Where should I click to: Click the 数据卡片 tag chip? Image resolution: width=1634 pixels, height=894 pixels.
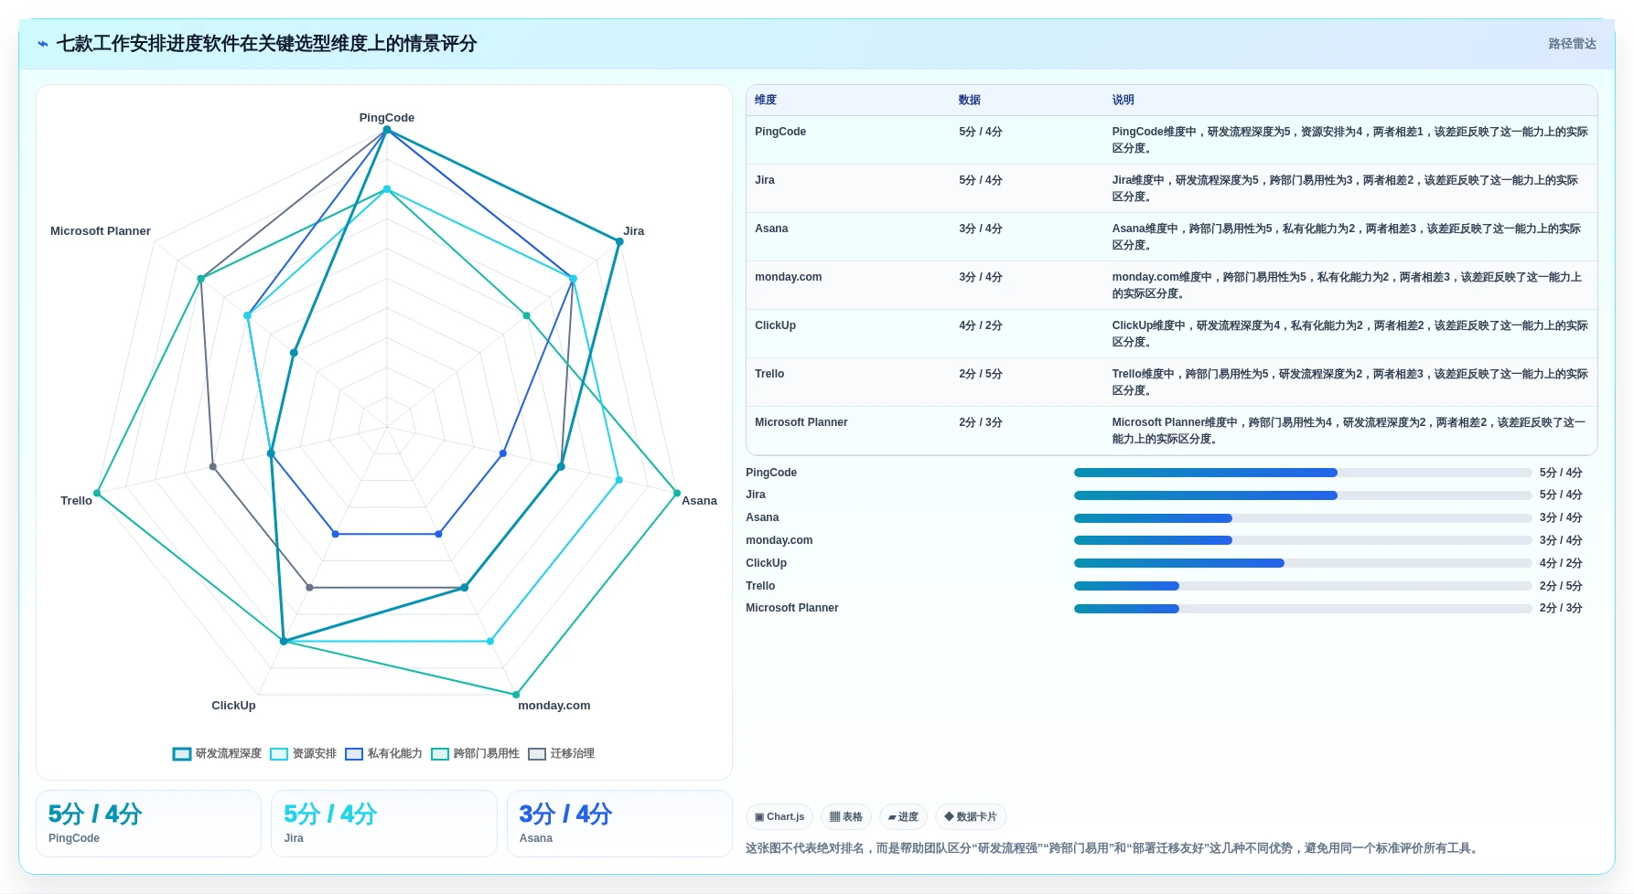coord(971,817)
